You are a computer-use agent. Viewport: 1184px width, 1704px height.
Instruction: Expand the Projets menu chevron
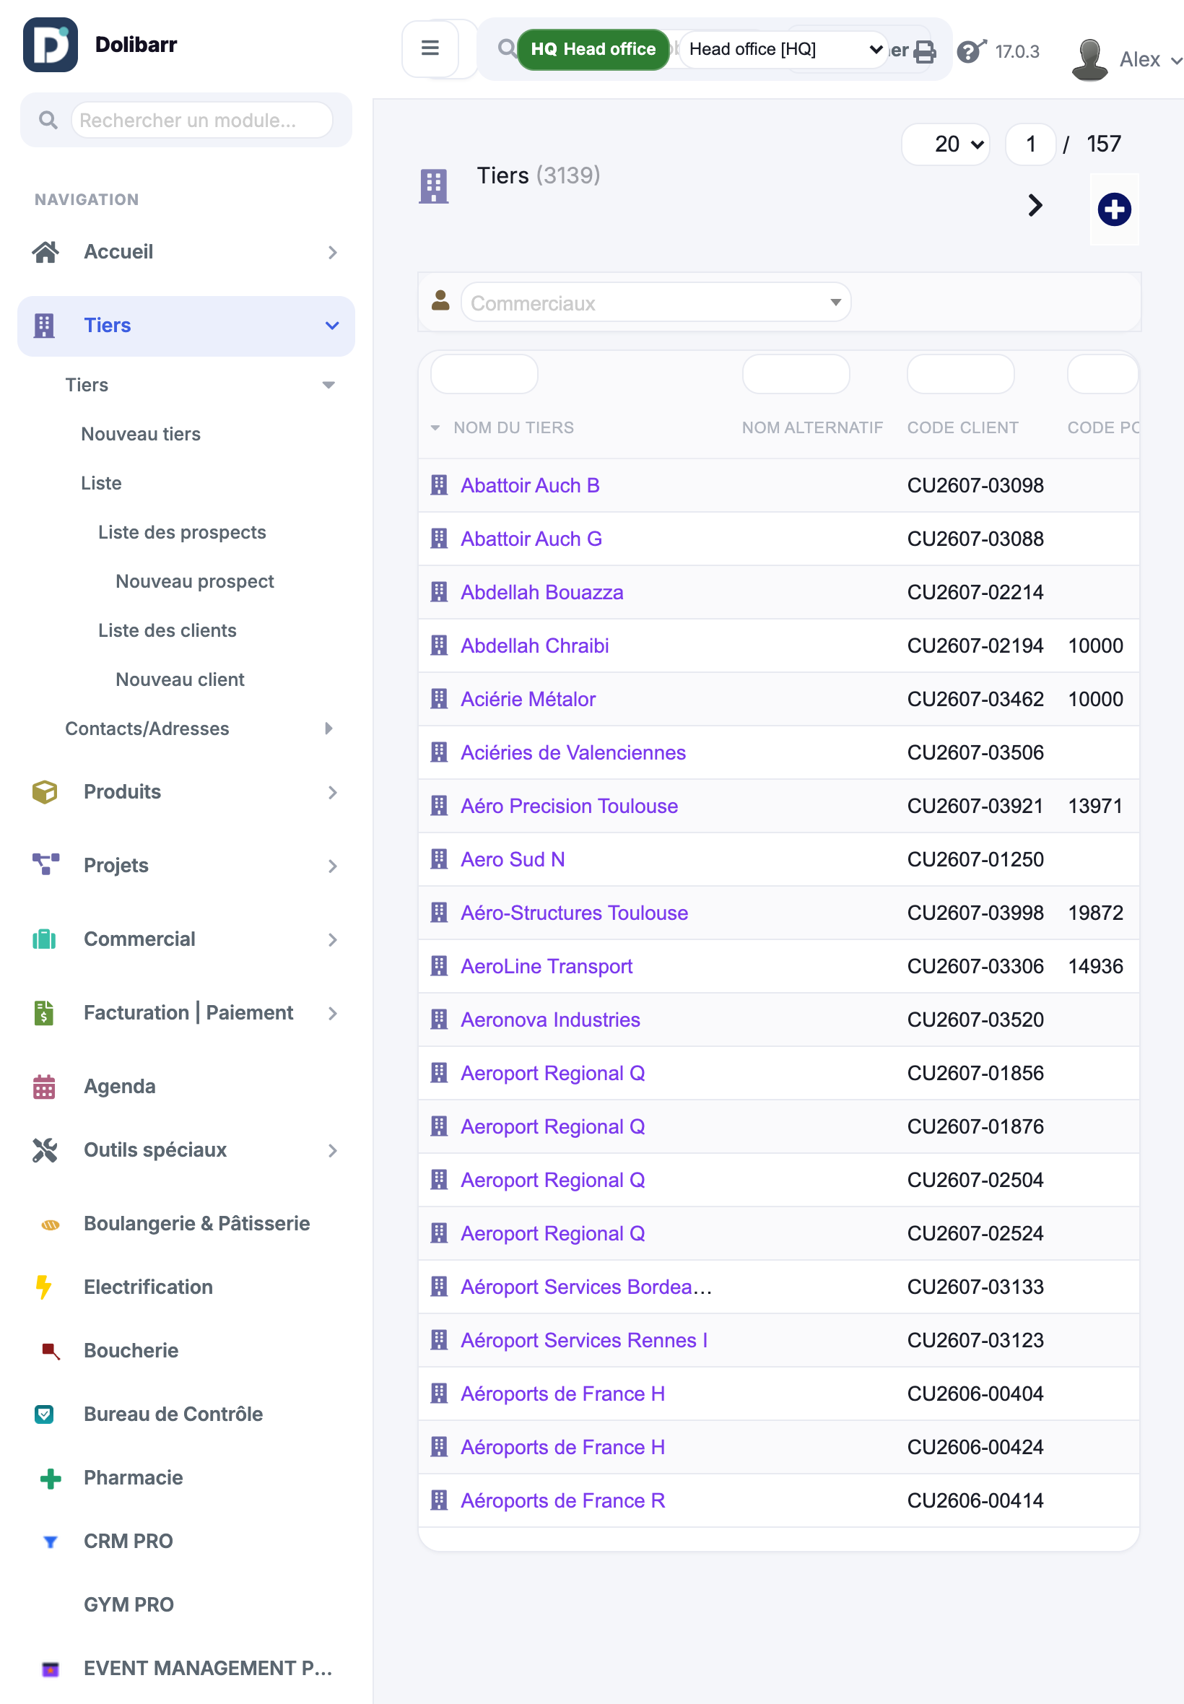[332, 866]
